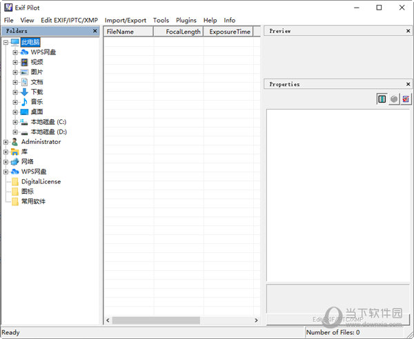This screenshot has width=414, height=339.
Task: Select the DigitalLicense folder
Action: [41, 182]
